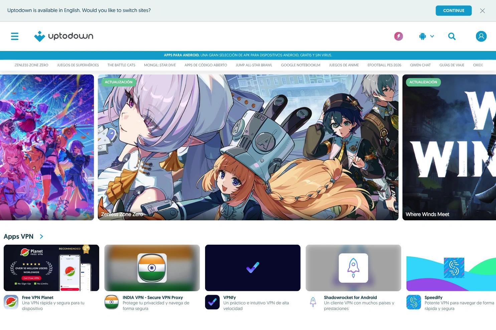Open the Zenless Zone Zero banner
The image size is (496, 330).
pos(248,147)
